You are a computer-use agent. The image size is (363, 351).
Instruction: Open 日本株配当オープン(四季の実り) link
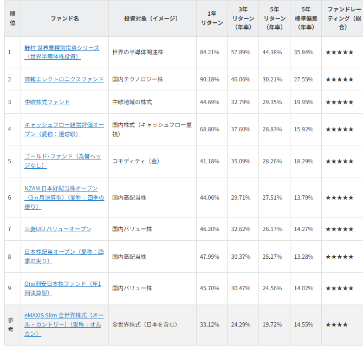click(64, 257)
